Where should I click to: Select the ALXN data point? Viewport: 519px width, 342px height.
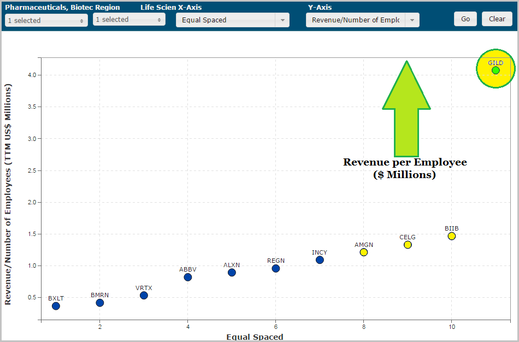(232, 273)
